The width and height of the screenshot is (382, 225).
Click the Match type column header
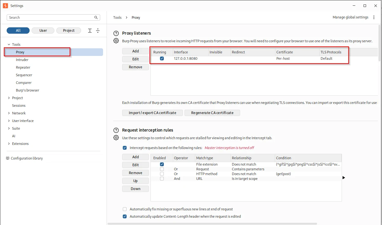coord(212,158)
